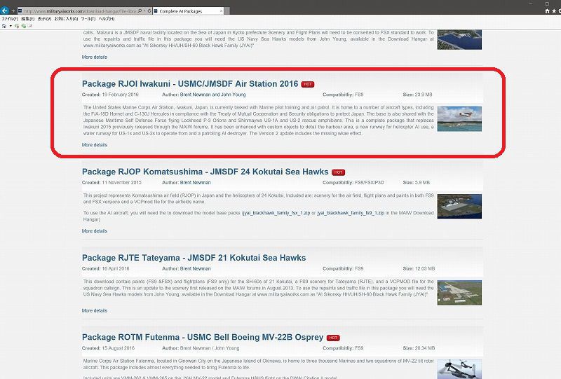Click author Brent Newman and John Young
Image resolution: width=561 pixels, height=379 pixels.
pos(213,95)
